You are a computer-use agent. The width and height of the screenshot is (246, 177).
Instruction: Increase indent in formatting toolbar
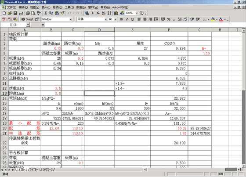pos(198,19)
